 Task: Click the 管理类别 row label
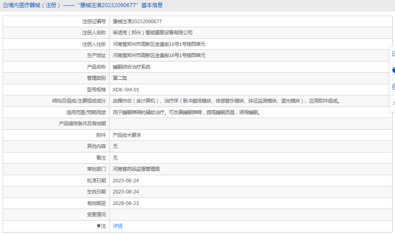(96, 78)
